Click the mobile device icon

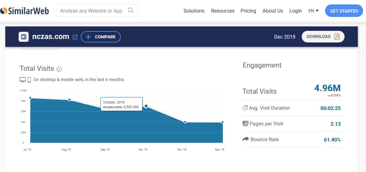click(29, 80)
